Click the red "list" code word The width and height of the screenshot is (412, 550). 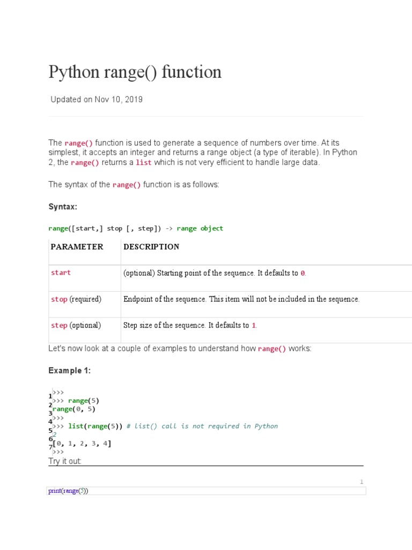[x=144, y=163]
